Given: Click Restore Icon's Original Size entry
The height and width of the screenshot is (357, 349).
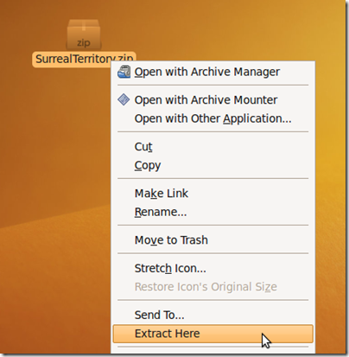Looking at the screenshot, I should point(213,287).
